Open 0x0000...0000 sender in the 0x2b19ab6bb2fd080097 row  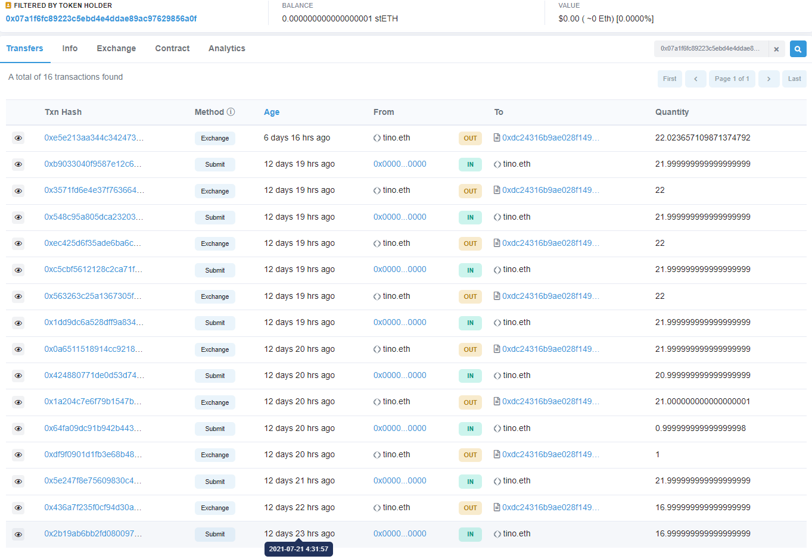[x=400, y=533]
